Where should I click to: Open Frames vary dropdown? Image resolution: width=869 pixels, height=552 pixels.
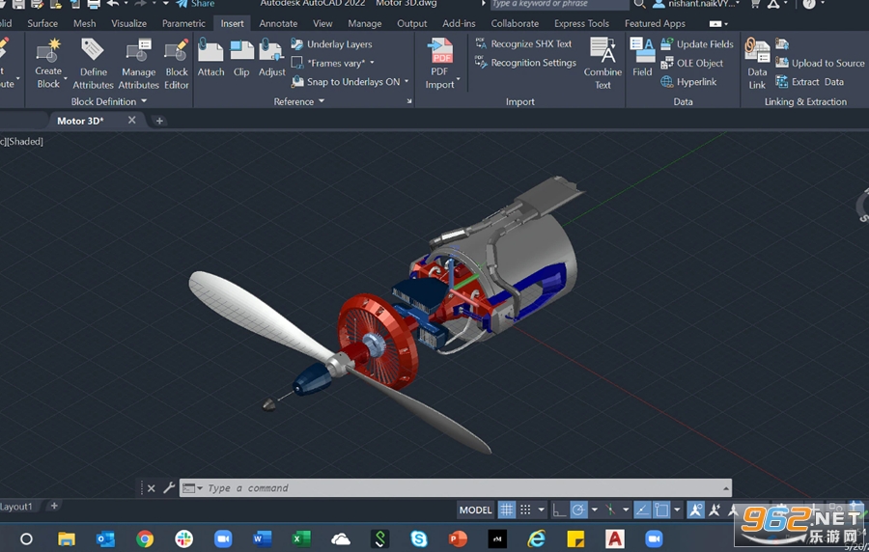(372, 63)
